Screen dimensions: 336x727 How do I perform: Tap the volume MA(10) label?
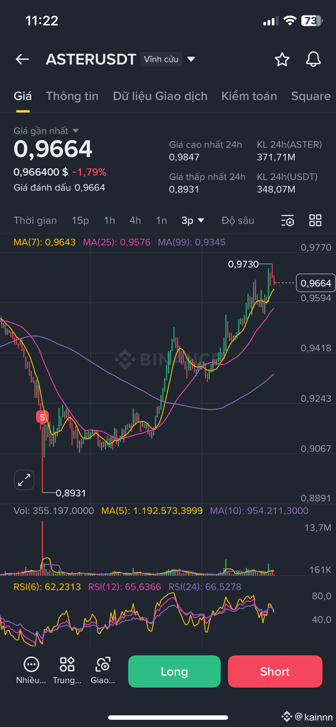[259, 510]
